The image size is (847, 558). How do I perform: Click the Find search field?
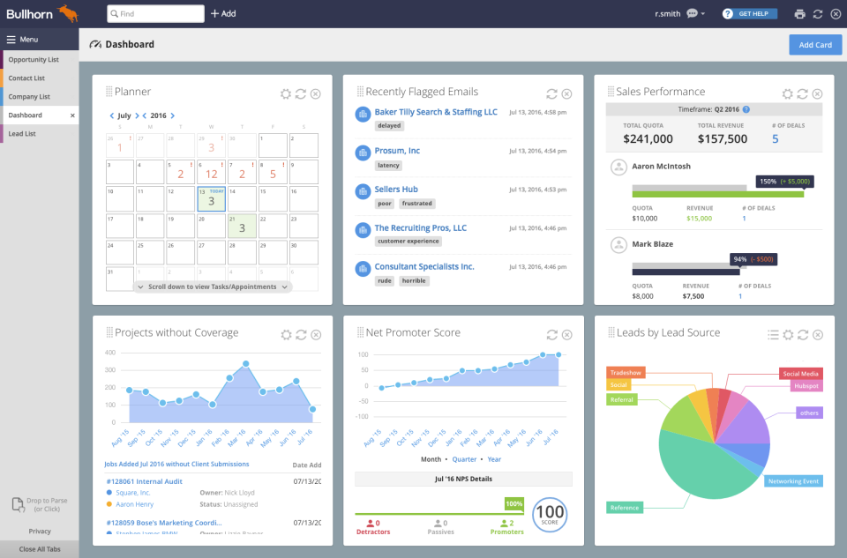[x=155, y=13]
